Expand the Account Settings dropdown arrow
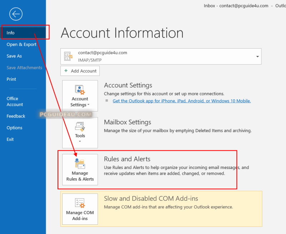The width and height of the screenshot is (286, 234). click(x=88, y=105)
